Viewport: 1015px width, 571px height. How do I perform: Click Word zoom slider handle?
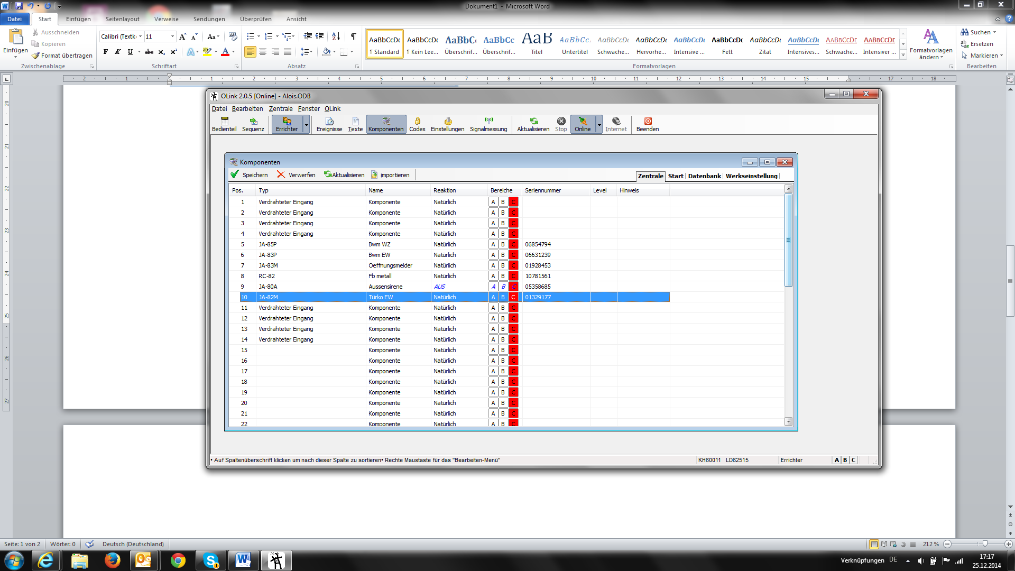985,544
